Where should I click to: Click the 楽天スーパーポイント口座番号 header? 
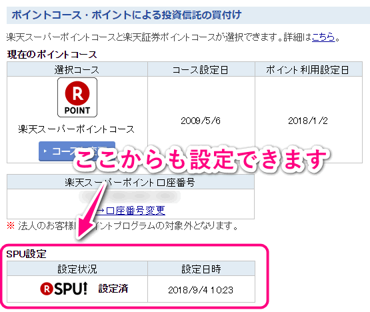click(131, 182)
